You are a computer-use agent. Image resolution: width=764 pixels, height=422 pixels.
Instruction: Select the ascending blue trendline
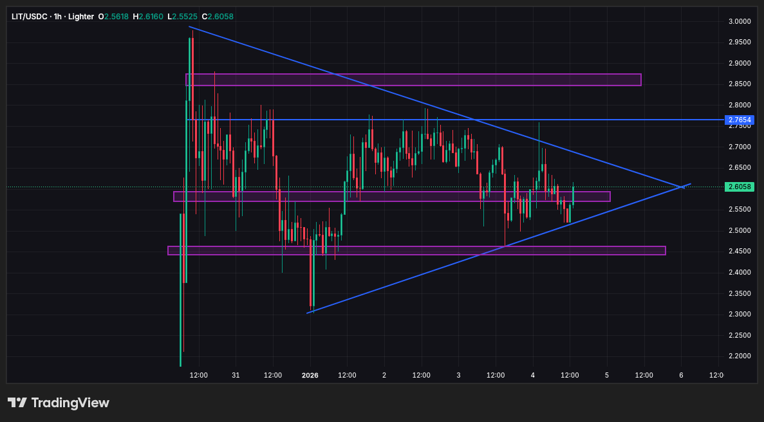pos(498,249)
